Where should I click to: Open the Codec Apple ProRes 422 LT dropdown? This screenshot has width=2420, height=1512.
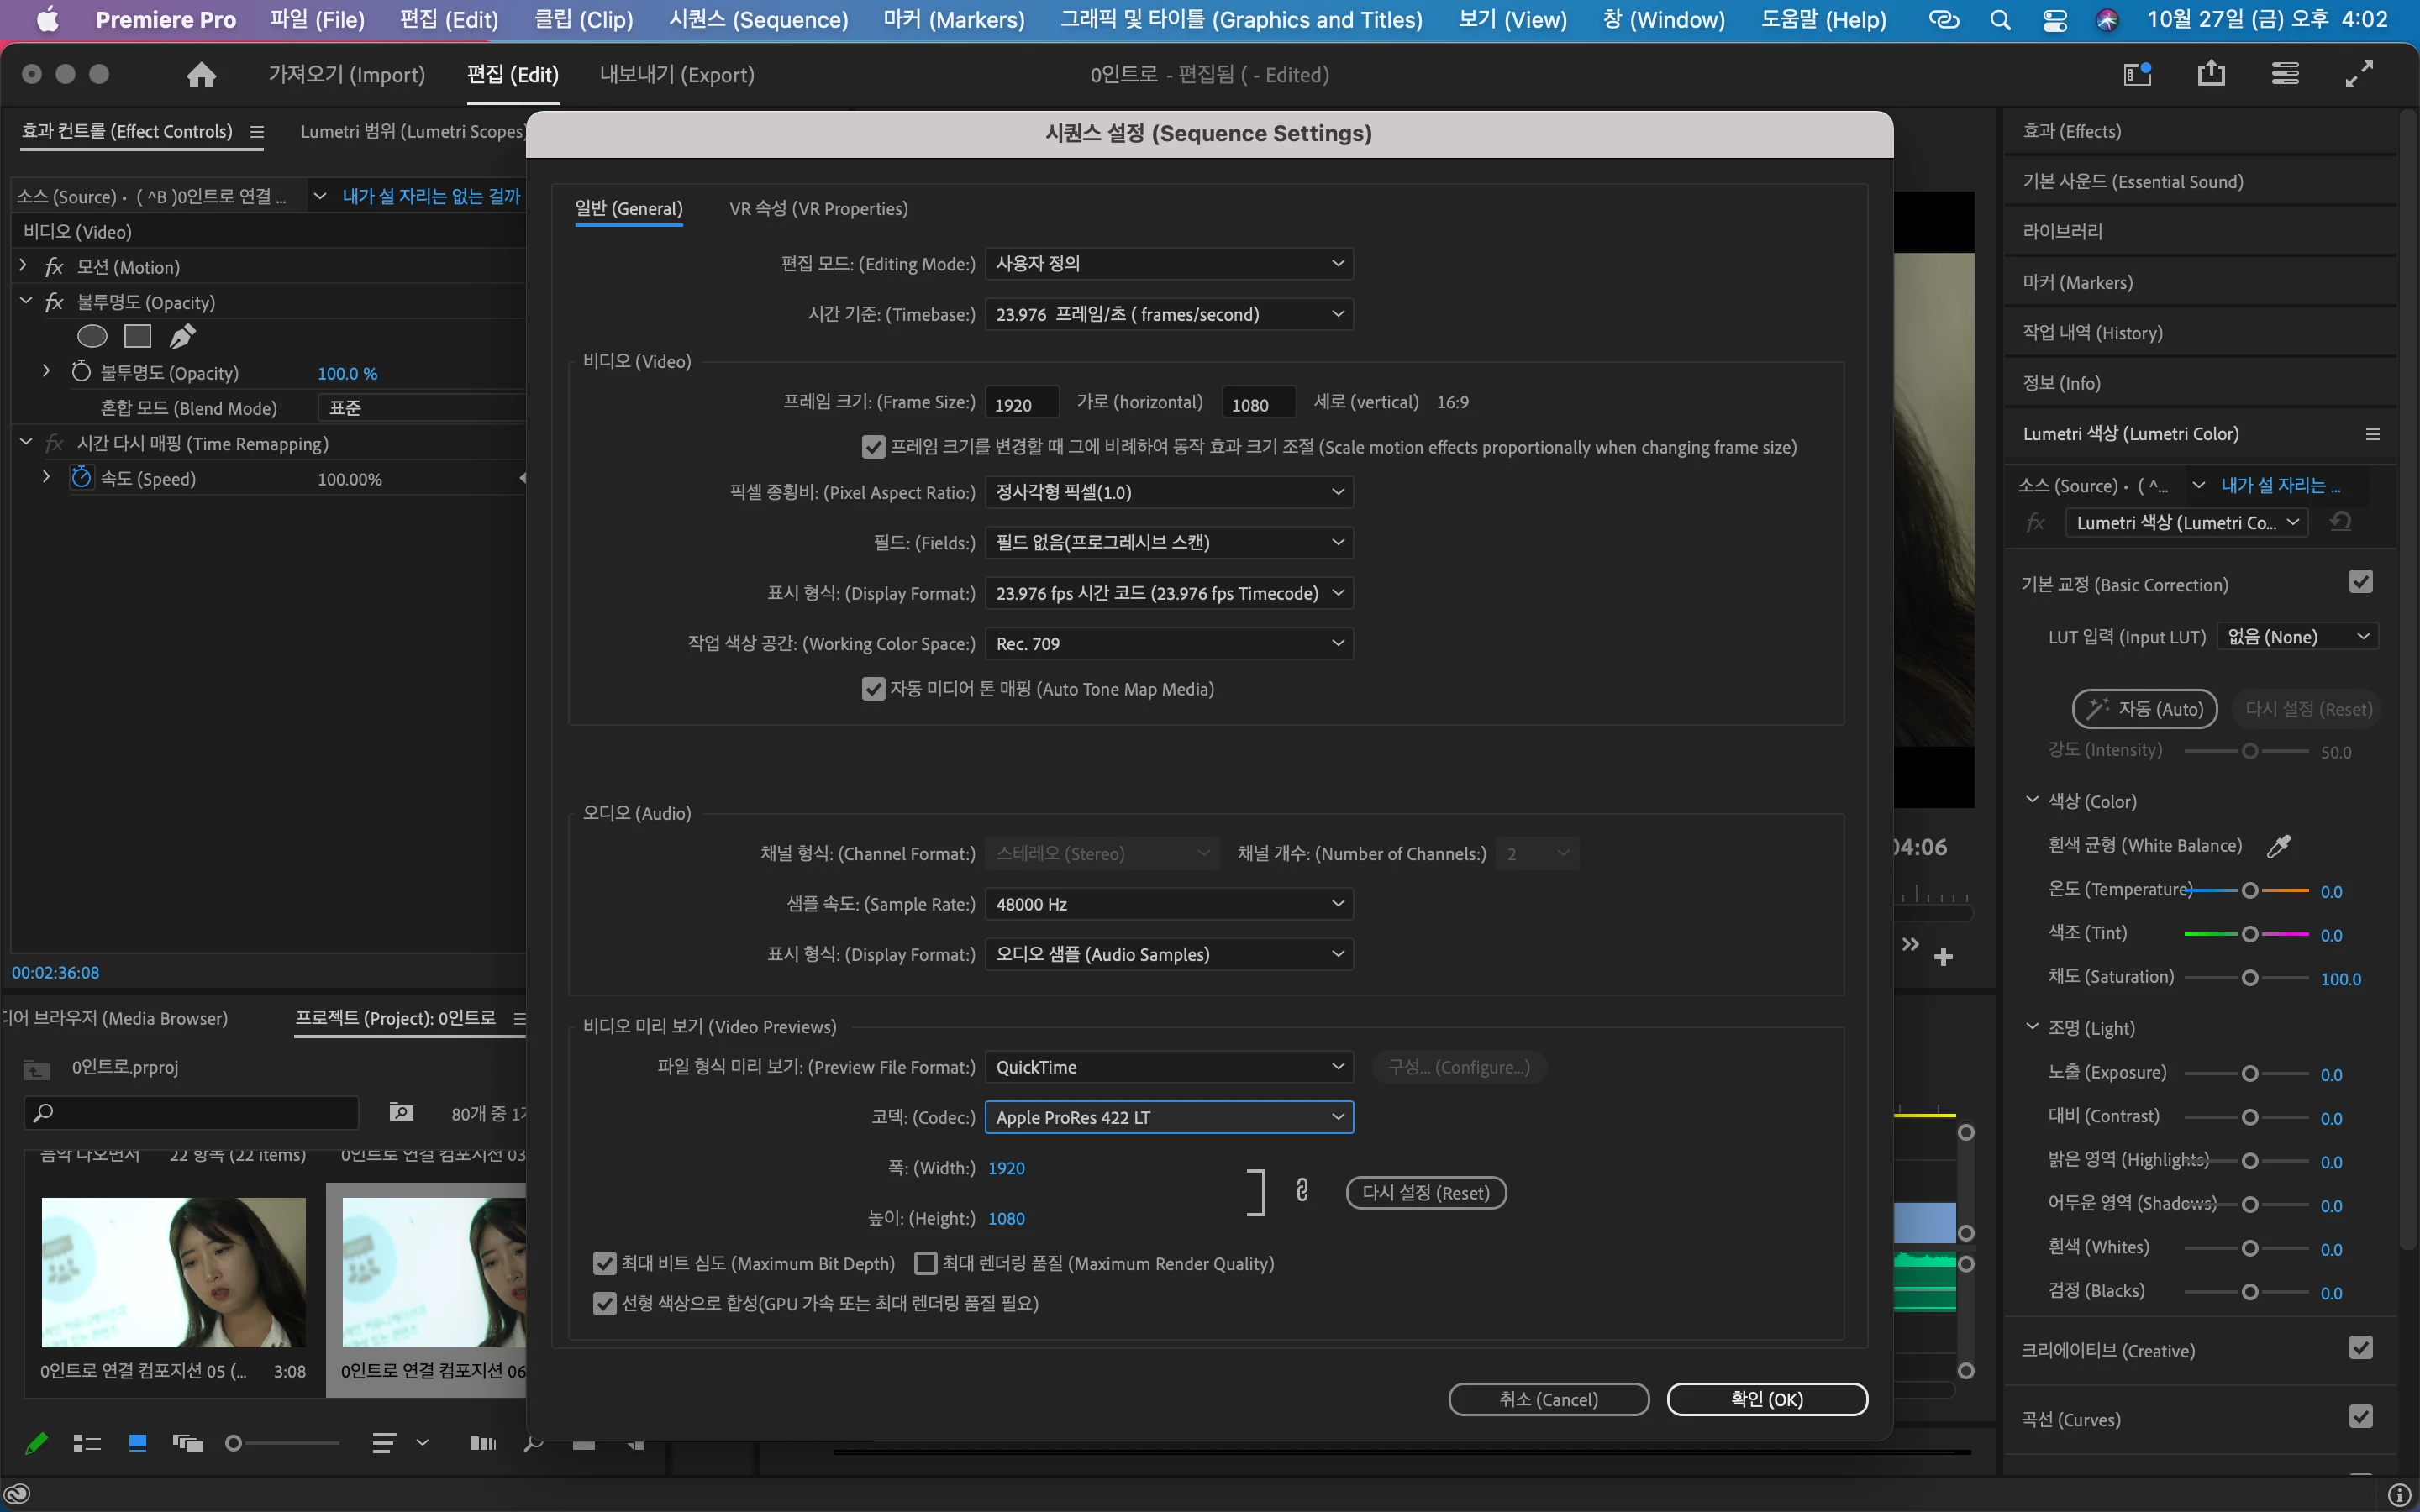tap(1168, 1117)
